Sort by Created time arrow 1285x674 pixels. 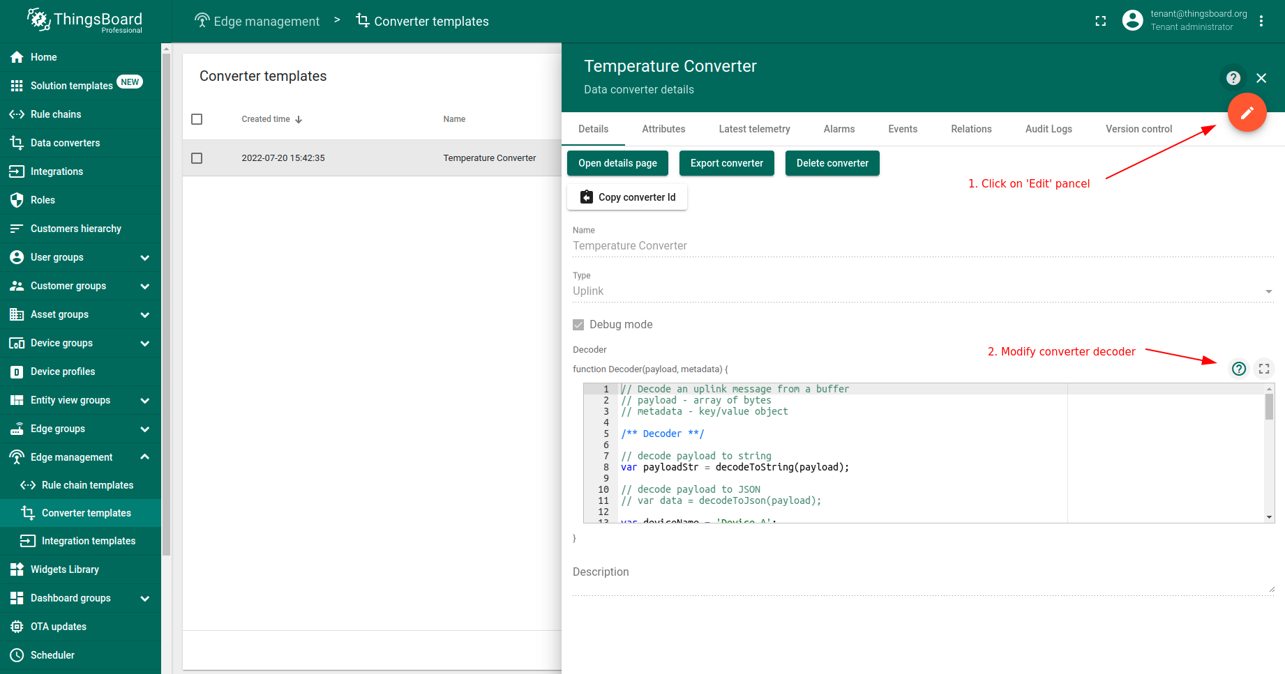coord(299,120)
